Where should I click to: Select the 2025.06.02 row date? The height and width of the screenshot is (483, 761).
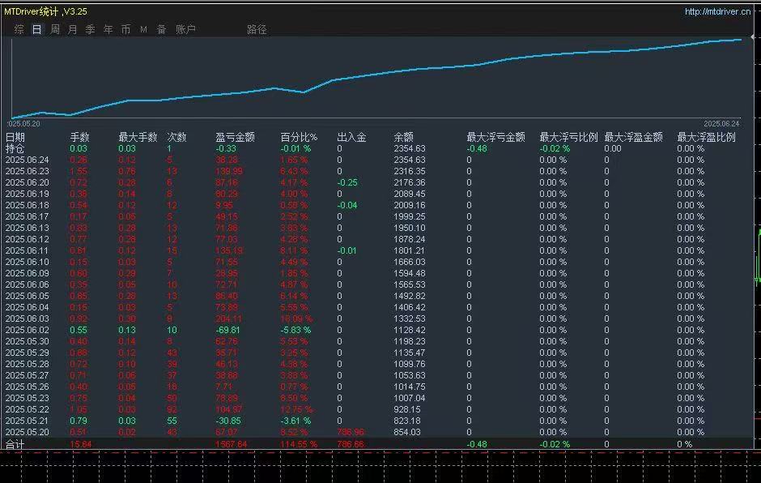[x=28, y=330]
